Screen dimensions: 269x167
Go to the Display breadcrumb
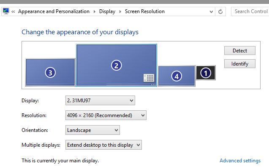[107, 11]
